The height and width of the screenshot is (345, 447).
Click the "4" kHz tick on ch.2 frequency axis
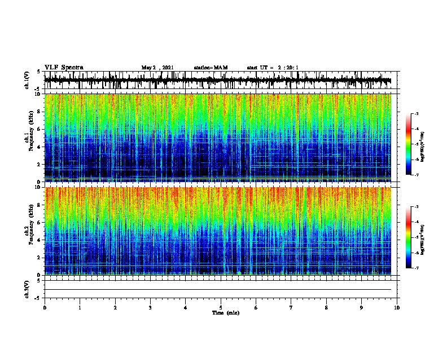click(x=39, y=240)
